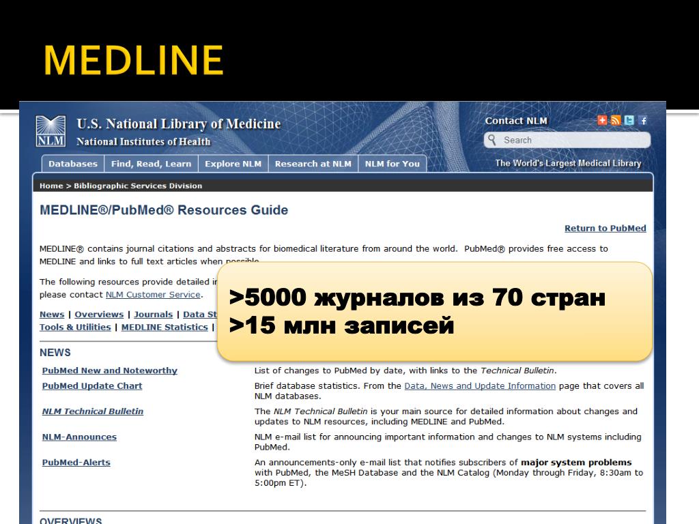Click U.S. National Library of Medicine title
Image resolution: width=699 pixels, height=524 pixels.
pyautogui.click(x=179, y=124)
